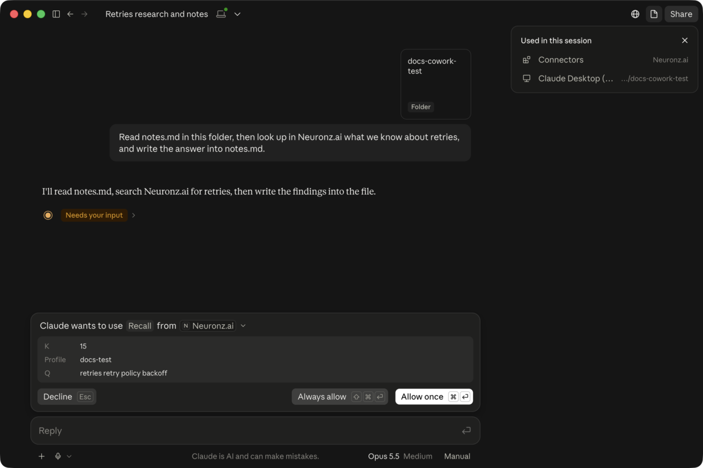Click the .../docs-cowork-test path text
This screenshot has height=468, width=703.
pyautogui.click(x=654, y=78)
